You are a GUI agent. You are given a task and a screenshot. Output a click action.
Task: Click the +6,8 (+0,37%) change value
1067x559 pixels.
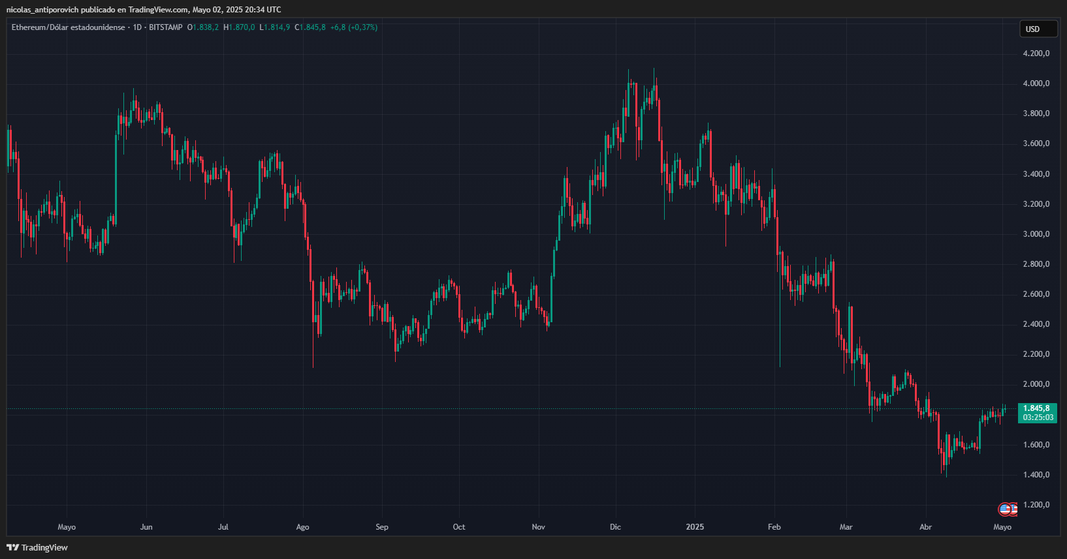point(354,27)
